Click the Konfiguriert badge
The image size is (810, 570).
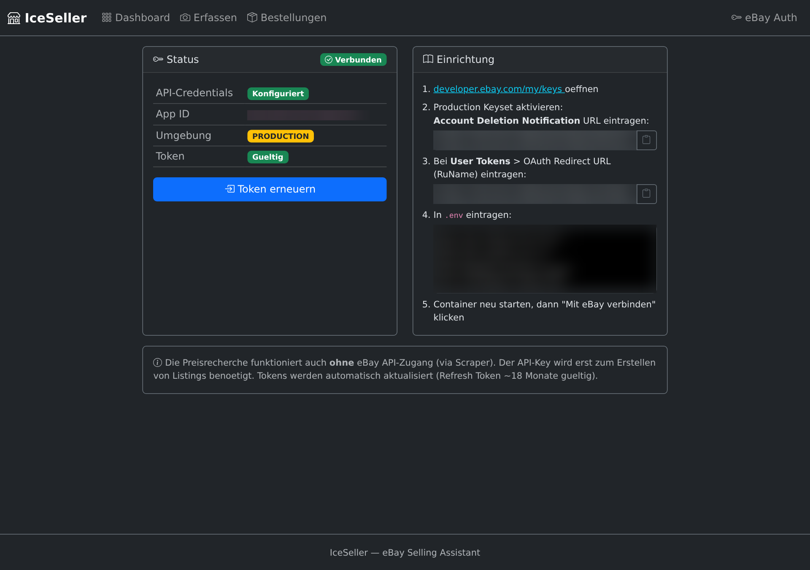[278, 94]
